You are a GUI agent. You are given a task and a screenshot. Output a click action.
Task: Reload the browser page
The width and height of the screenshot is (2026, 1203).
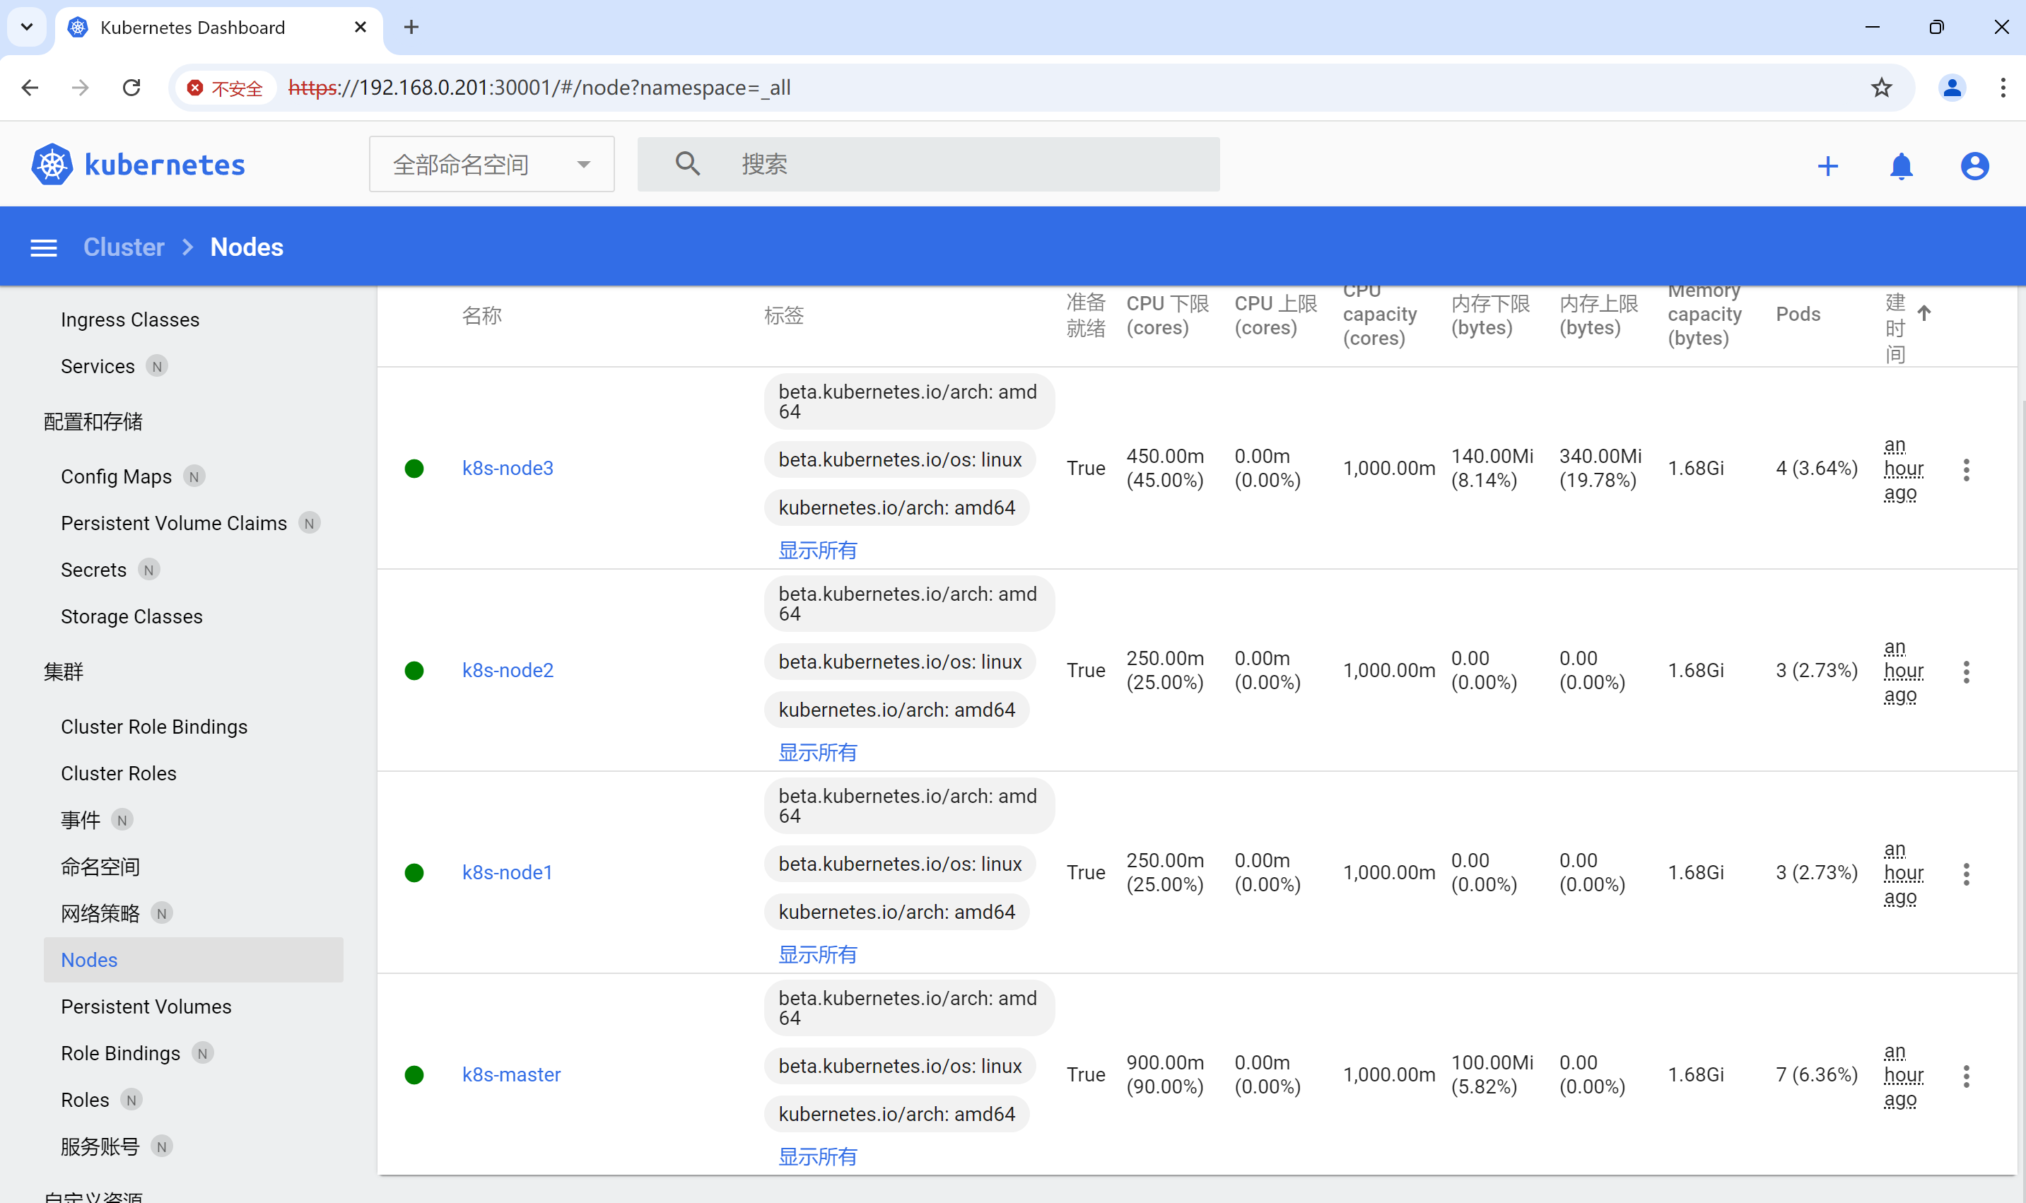coord(131,88)
